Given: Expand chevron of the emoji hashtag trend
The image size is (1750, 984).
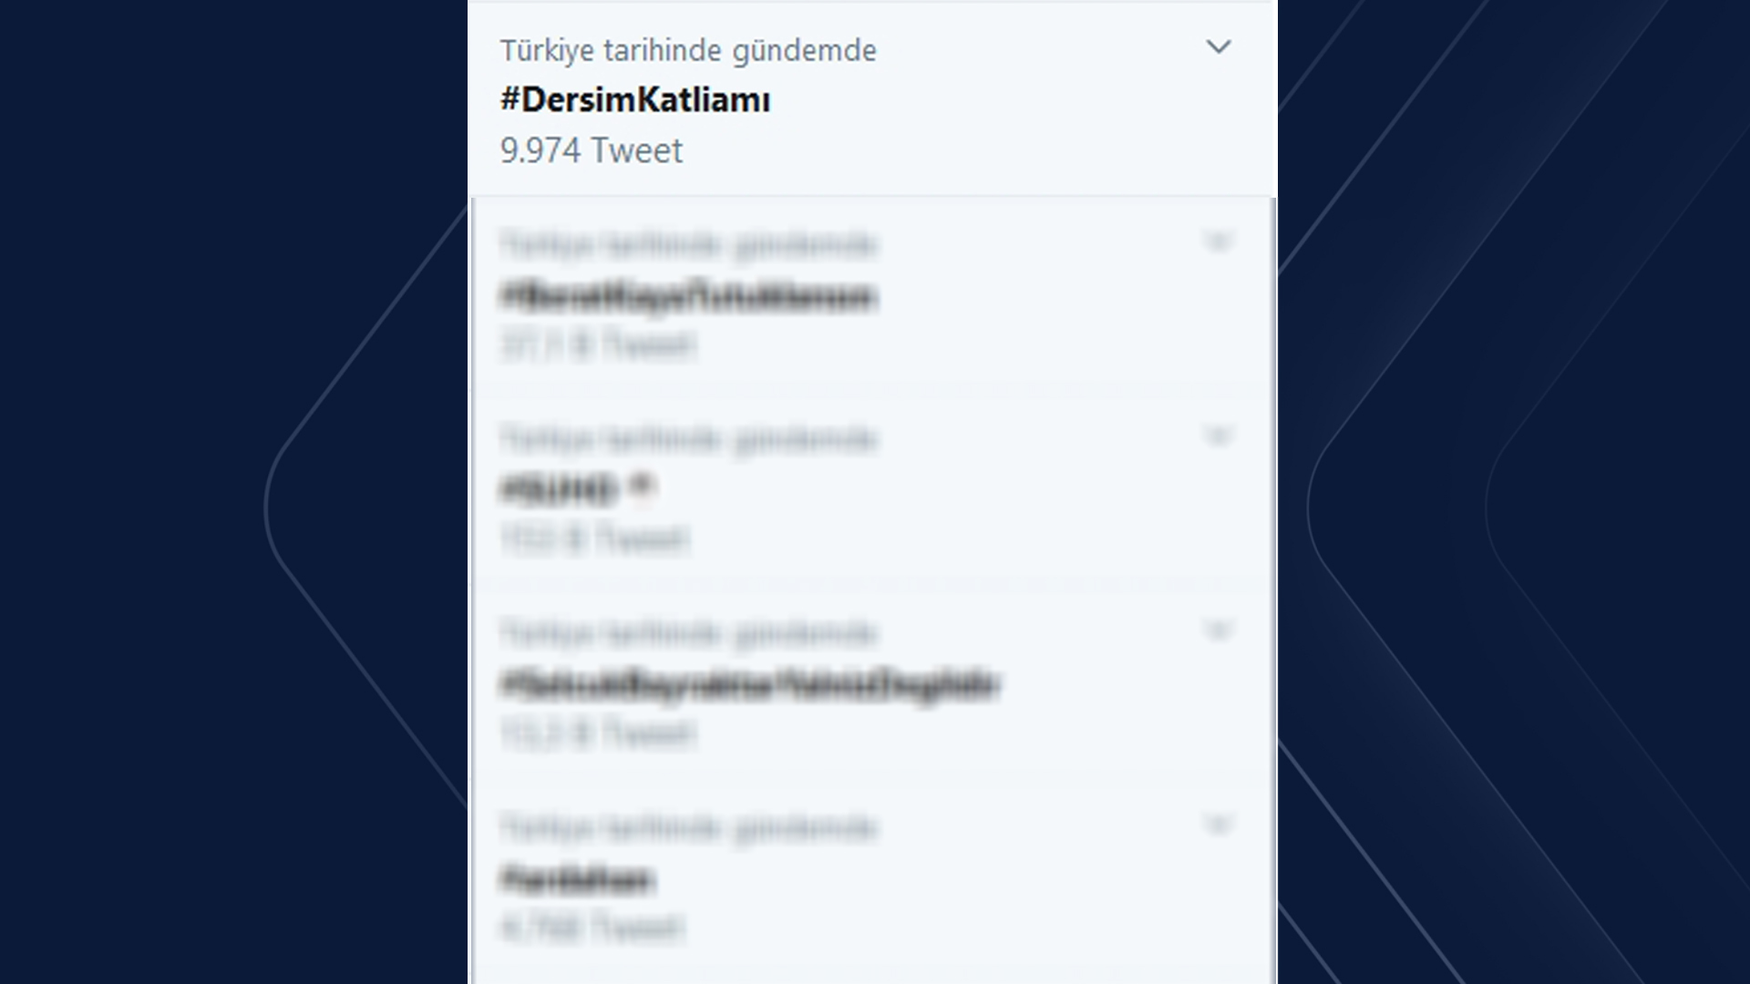Looking at the screenshot, I should (1219, 436).
